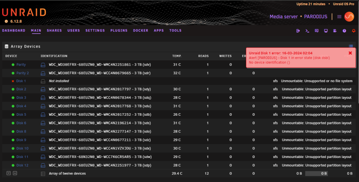Click the array usage bar showing 0 B
Image resolution: width=359 pixels, height=182 pixels.
[x=316, y=173]
